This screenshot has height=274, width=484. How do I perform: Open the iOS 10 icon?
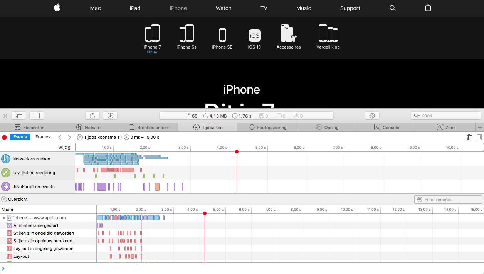(254, 35)
